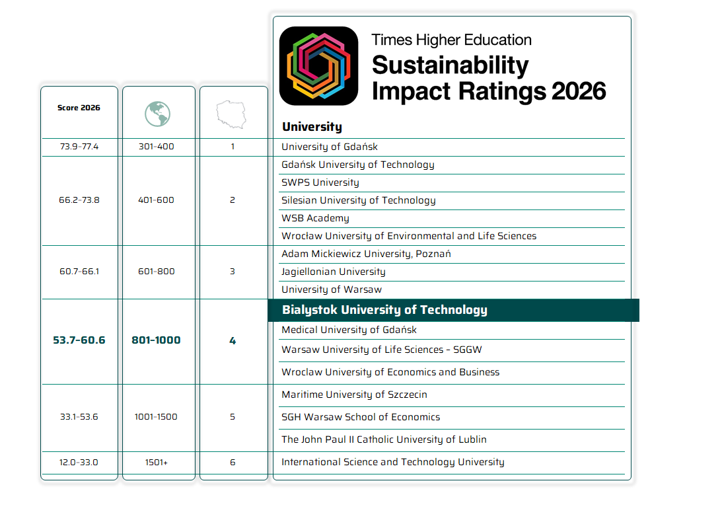The width and height of the screenshot is (720, 528).
Task: Click the Score 2026 column header
Action: [79, 108]
